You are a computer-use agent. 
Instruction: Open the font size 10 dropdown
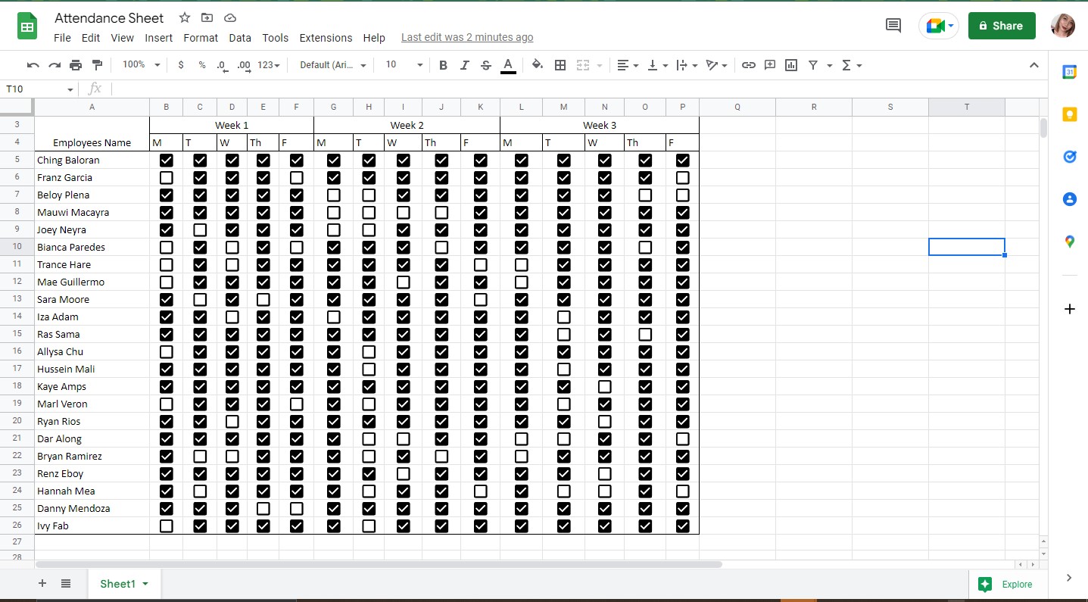[x=404, y=65]
